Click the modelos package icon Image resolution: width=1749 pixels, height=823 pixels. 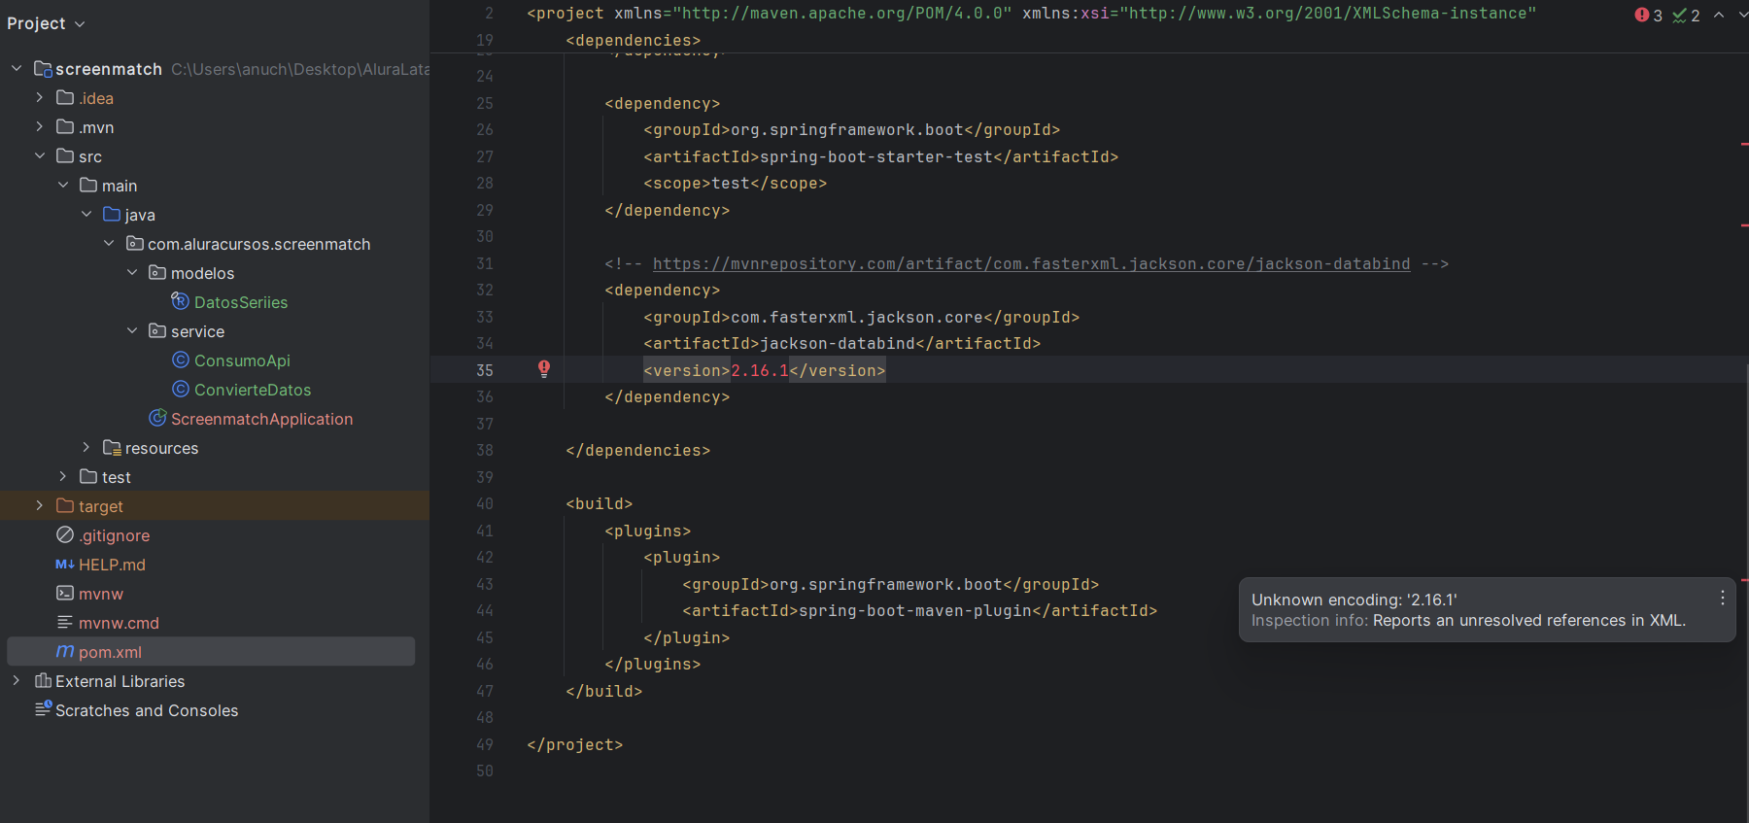pyautogui.click(x=157, y=272)
